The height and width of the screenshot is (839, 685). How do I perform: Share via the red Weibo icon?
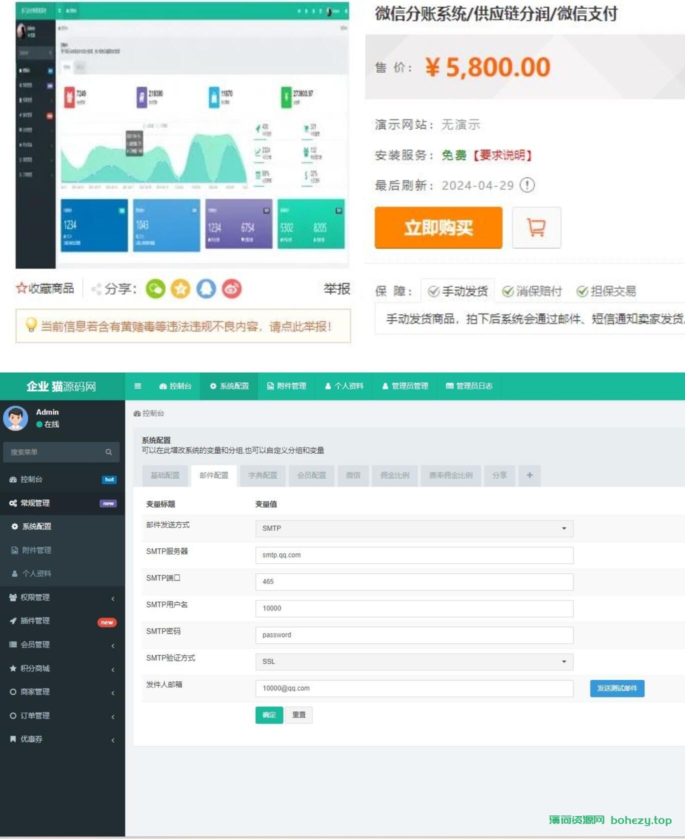point(231,288)
